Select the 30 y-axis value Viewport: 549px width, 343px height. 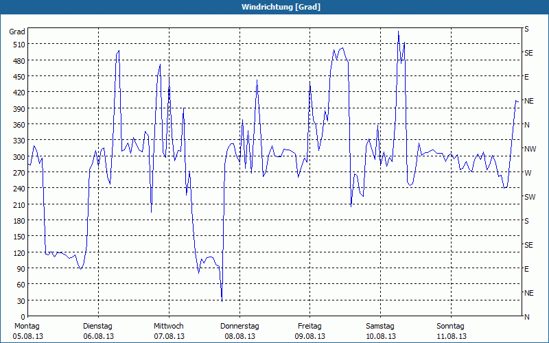click(21, 301)
